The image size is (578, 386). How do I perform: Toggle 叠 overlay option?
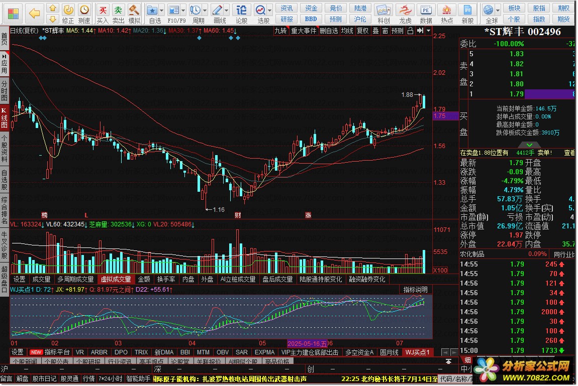click(375, 31)
